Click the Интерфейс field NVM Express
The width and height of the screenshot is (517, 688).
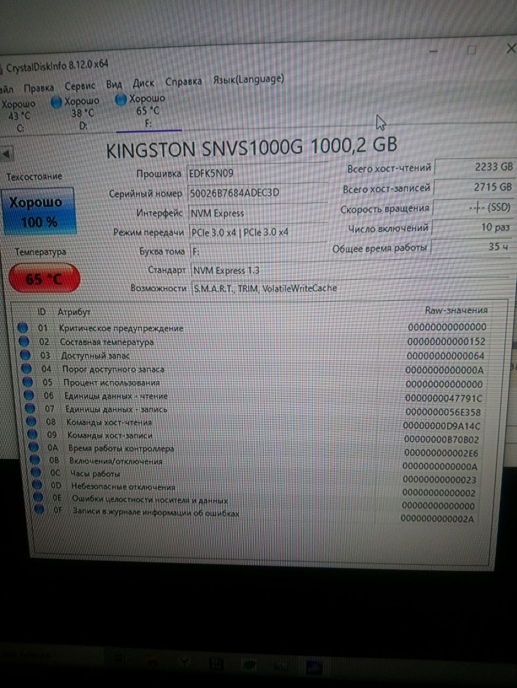point(258,213)
